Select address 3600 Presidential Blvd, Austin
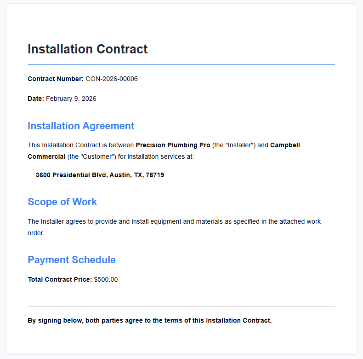The height and width of the screenshot is (359, 363). [x=100, y=175]
